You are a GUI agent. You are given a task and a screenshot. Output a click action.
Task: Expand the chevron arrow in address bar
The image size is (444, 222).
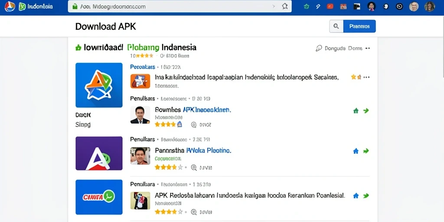coord(274,6)
